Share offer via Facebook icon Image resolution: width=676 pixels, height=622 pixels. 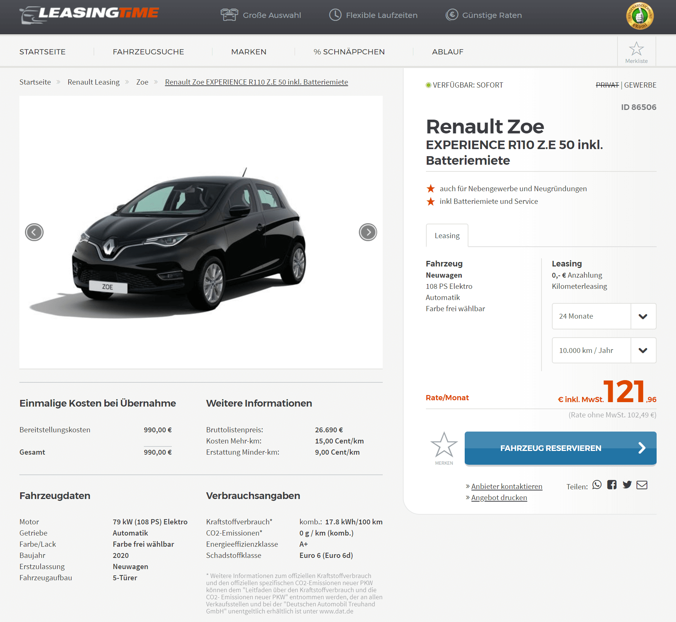point(612,484)
